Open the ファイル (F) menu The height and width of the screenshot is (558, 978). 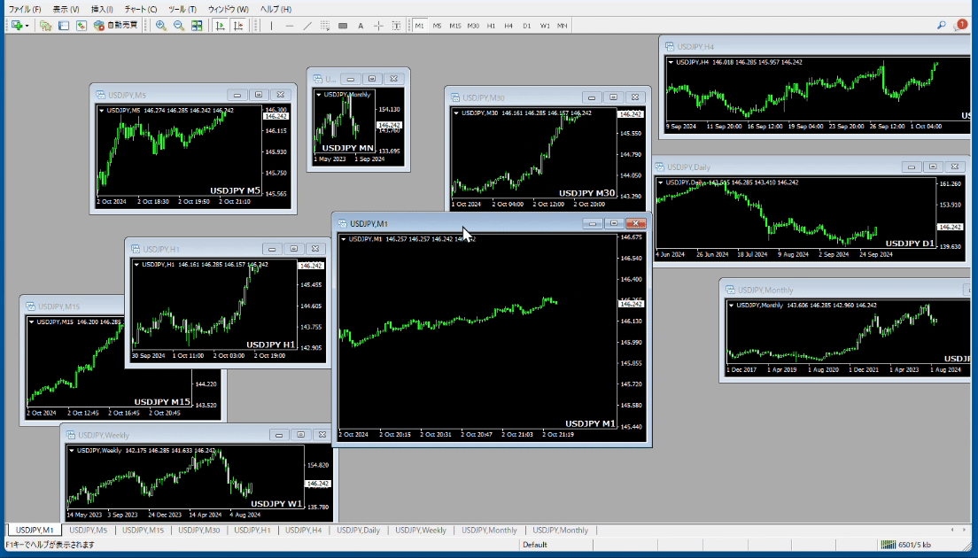[24, 10]
